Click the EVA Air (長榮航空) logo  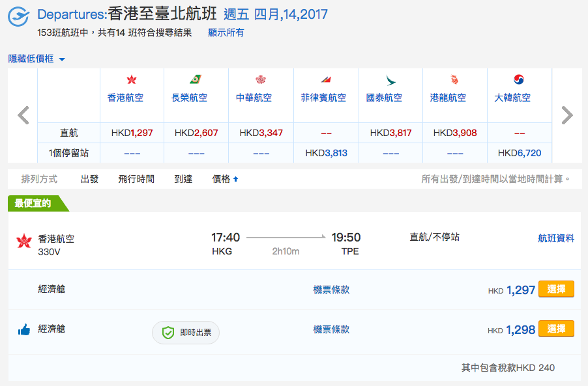[x=196, y=79]
